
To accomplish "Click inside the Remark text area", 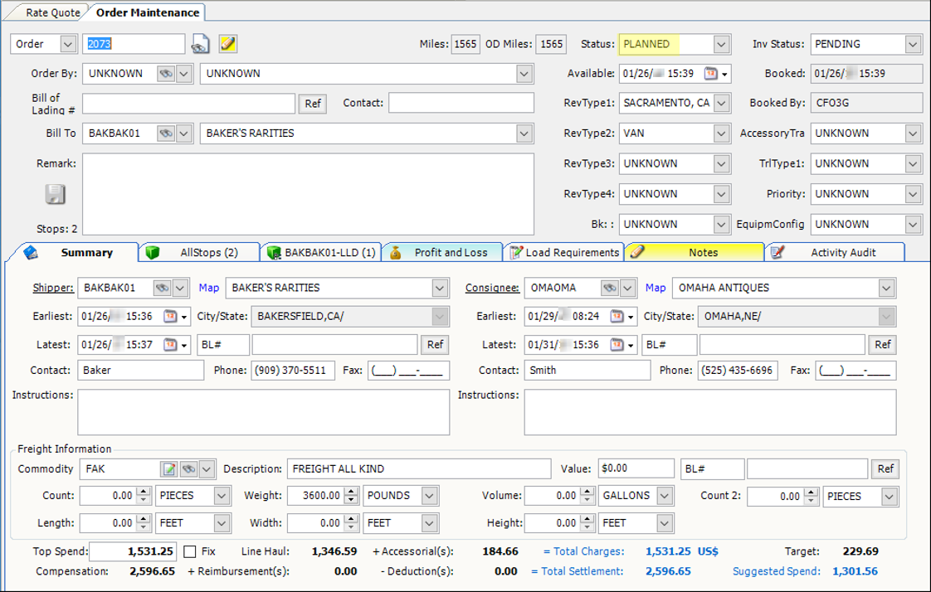I will pos(308,194).
